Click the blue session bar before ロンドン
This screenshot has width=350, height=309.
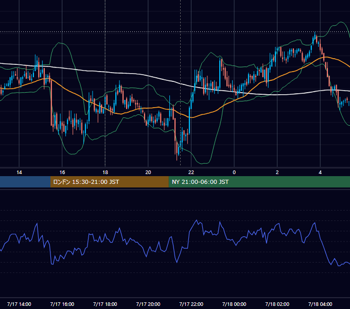(25, 182)
